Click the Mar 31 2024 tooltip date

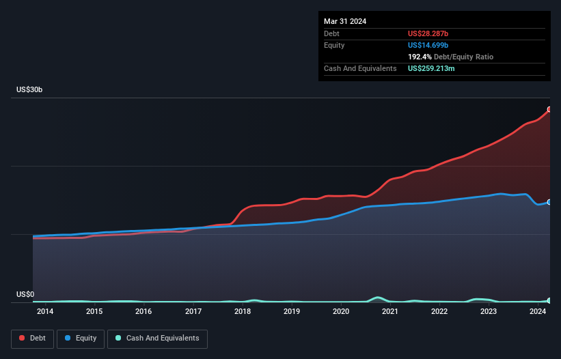(345, 21)
